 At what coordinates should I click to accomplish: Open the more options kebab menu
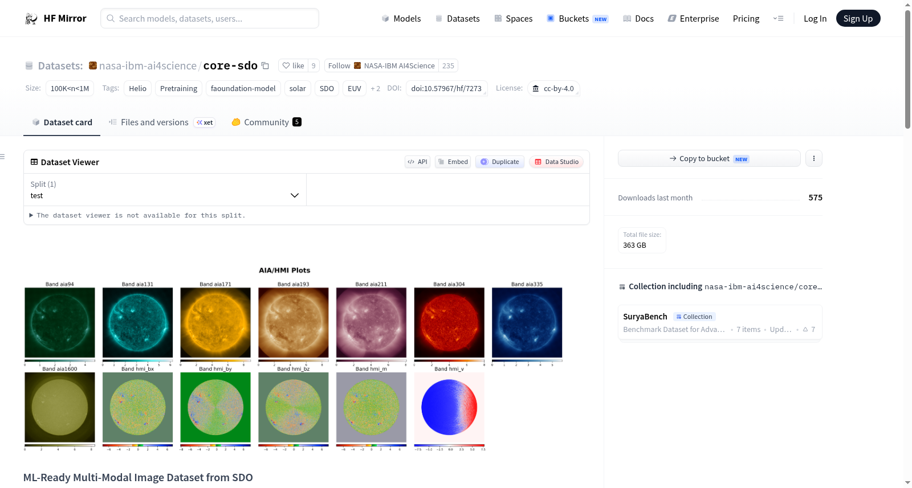[814, 158]
